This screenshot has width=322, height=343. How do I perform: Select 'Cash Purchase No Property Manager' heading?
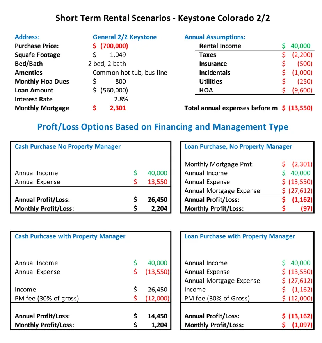(x=68, y=146)
